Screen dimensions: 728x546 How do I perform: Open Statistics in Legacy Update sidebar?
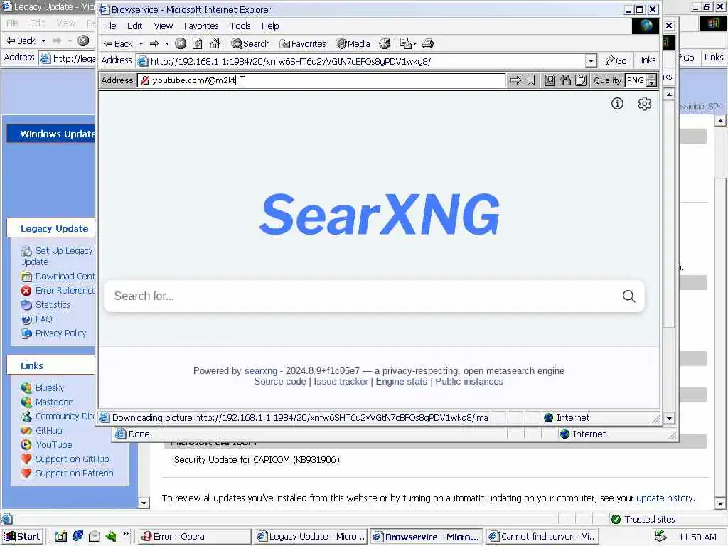(53, 305)
